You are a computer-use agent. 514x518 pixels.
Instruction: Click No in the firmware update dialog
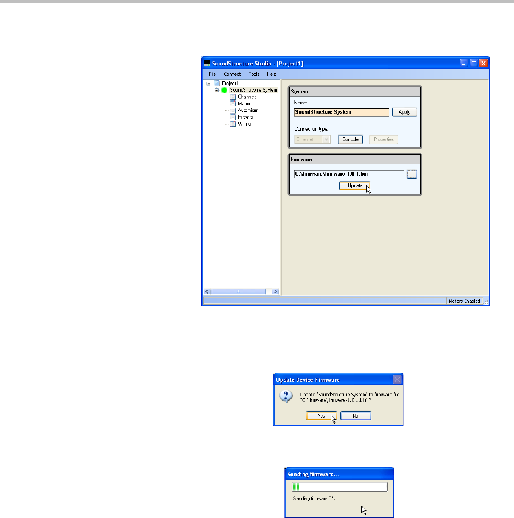(355, 416)
